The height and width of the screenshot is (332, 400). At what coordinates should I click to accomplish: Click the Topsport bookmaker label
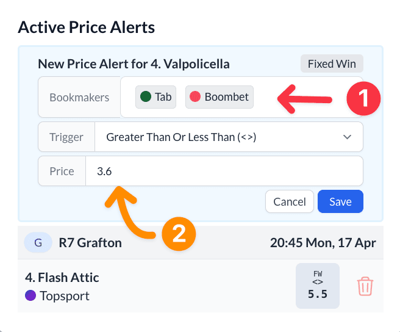[65, 296]
